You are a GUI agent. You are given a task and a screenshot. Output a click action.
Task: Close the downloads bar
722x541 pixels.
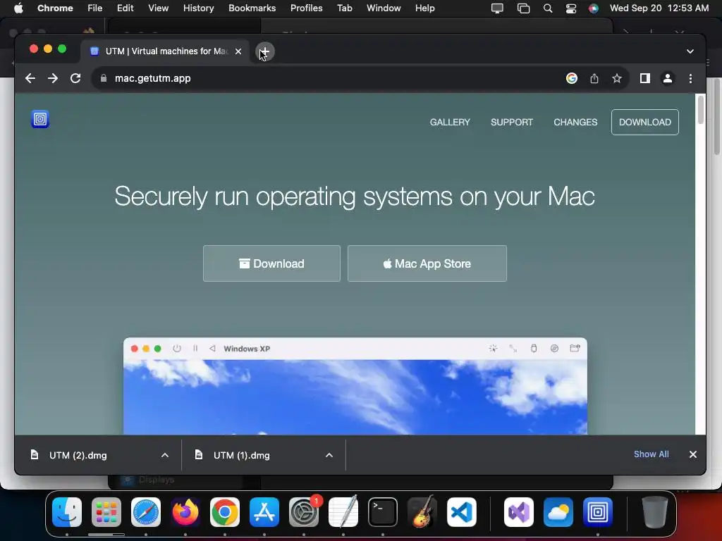click(692, 454)
